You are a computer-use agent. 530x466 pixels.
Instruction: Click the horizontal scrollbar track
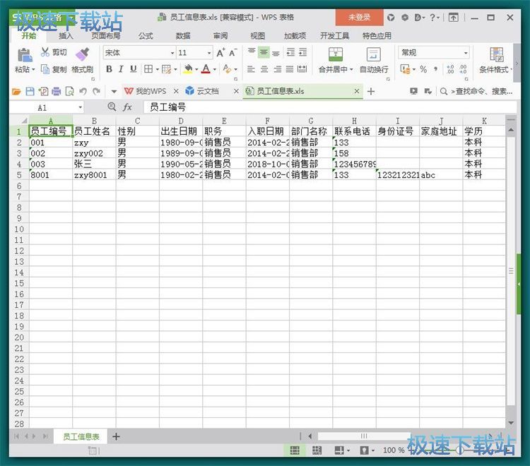pos(364,436)
